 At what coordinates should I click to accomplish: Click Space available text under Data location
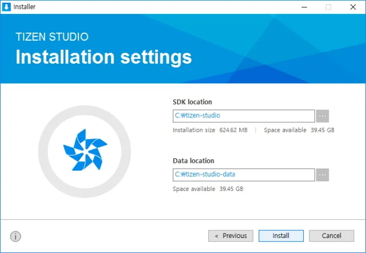click(208, 189)
